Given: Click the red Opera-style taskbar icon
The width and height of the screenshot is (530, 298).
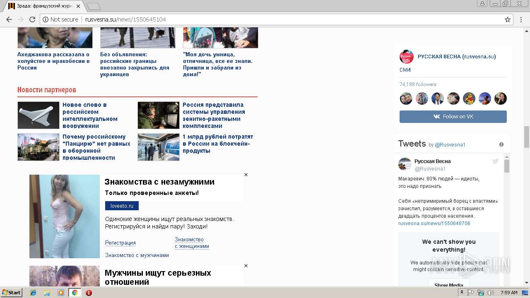Looking at the screenshot, I should 89,293.
